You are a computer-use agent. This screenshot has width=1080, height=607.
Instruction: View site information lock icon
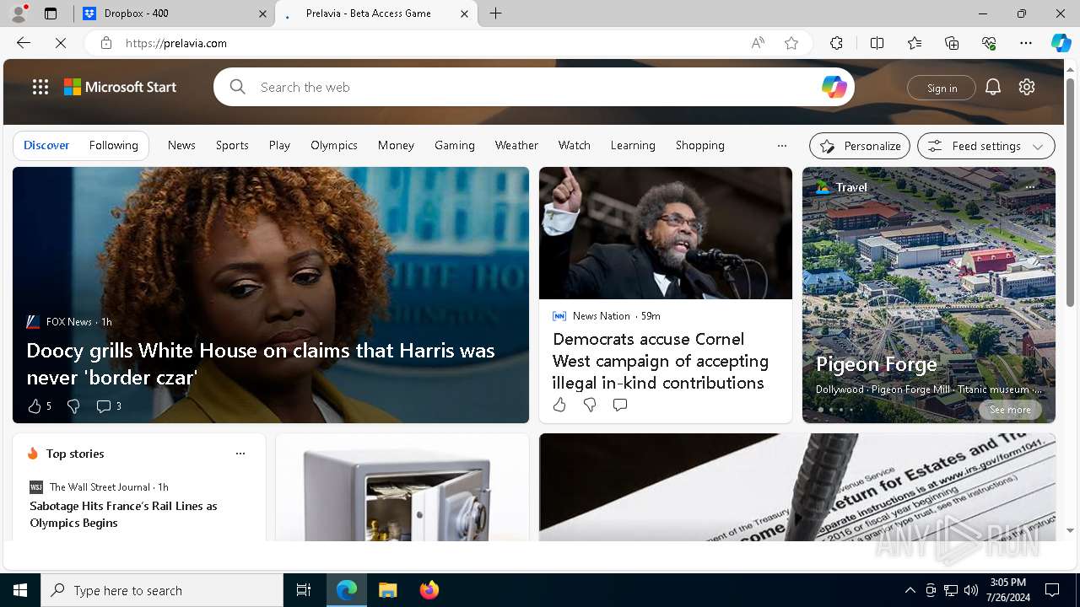click(106, 43)
